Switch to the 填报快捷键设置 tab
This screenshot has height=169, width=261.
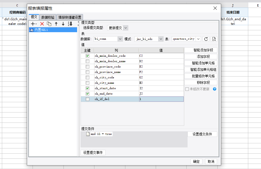click(70, 17)
